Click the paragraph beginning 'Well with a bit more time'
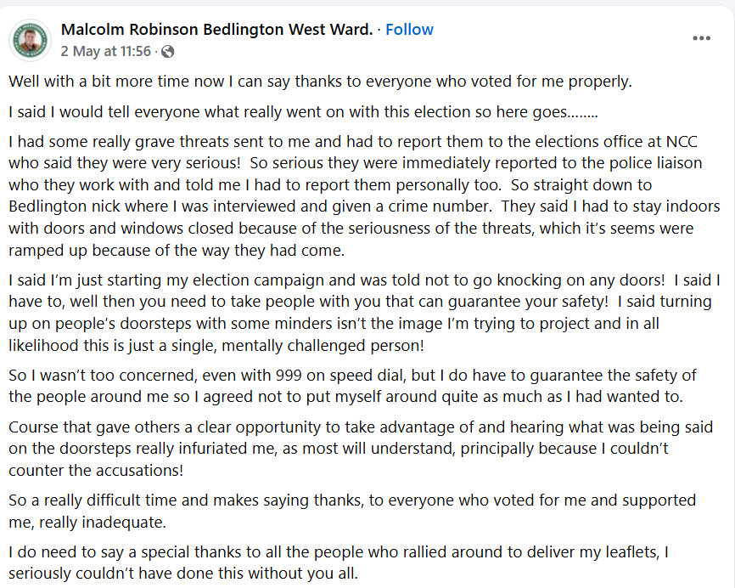This screenshot has height=588, width=735. click(320, 82)
